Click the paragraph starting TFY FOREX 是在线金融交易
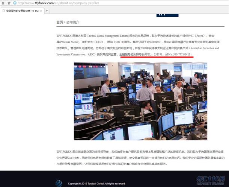This screenshot has width=229, height=187. point(140,158)
